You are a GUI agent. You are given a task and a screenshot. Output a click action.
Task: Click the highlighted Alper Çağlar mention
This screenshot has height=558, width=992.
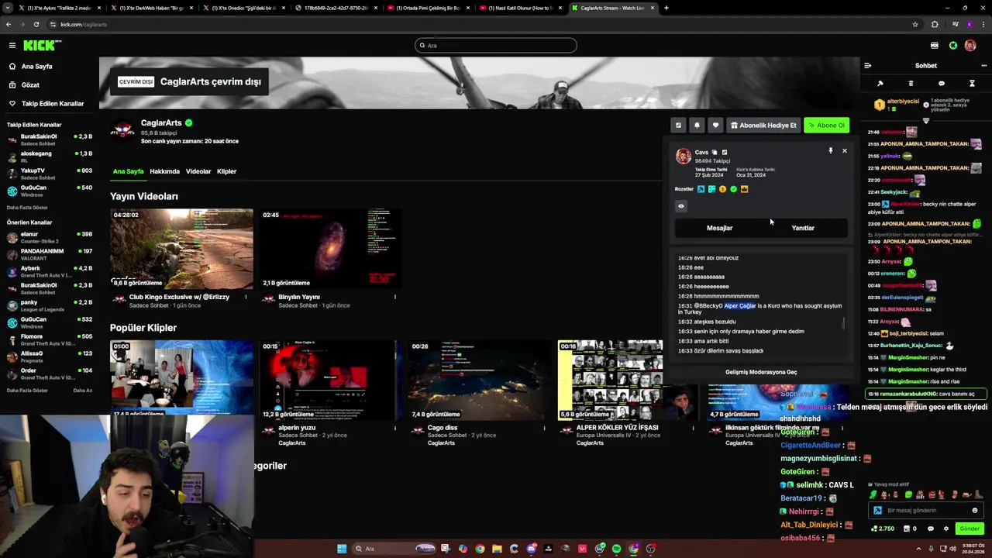(x=739, y=306)
